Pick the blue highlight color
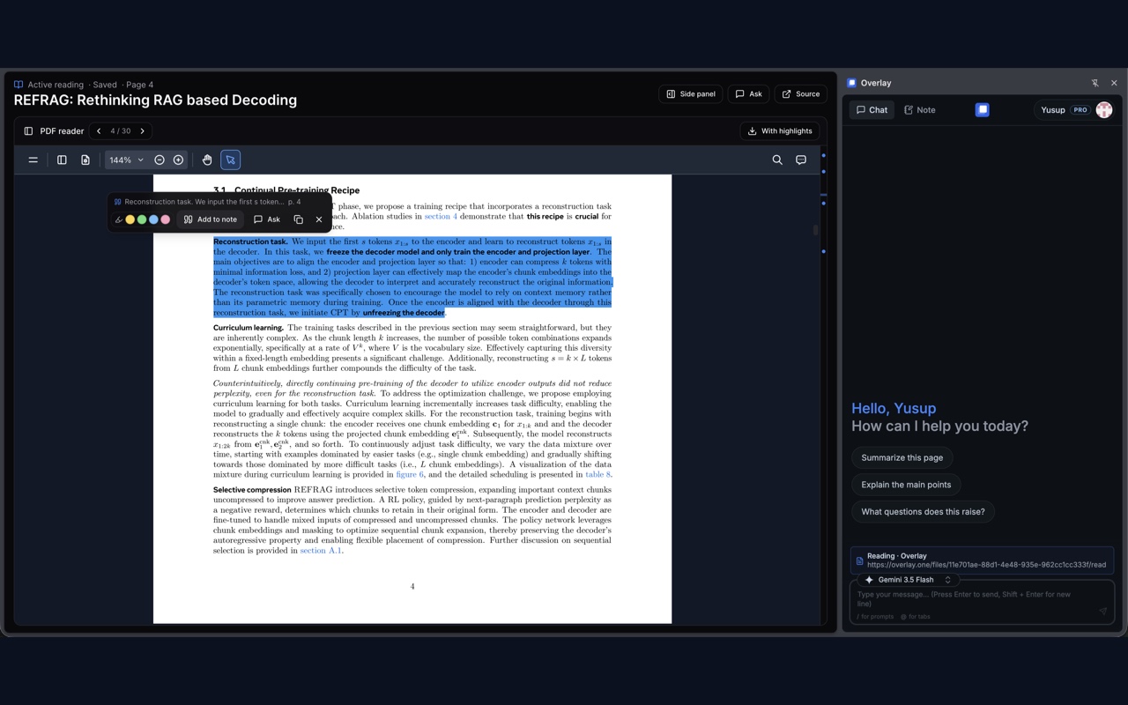The image size is (1128, 705). 153,219
